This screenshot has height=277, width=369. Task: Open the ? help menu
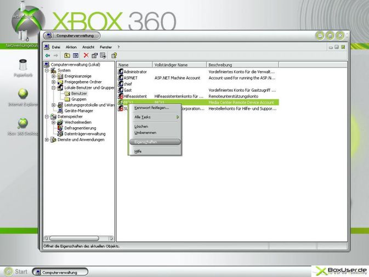118,47
